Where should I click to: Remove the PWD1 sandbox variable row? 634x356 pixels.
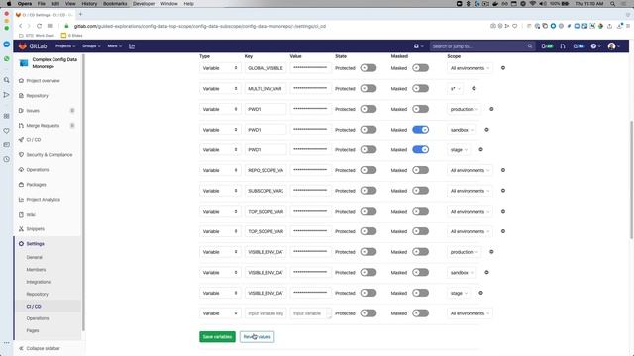click(486, 130)
